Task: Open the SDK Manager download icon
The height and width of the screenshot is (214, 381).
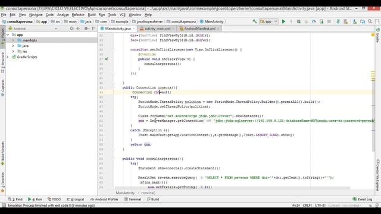Action: [x=355, y=21]
